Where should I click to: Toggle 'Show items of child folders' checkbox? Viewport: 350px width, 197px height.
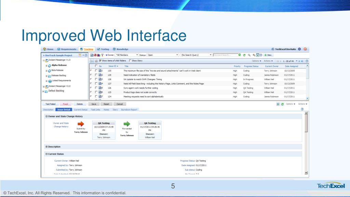[100, 61]
